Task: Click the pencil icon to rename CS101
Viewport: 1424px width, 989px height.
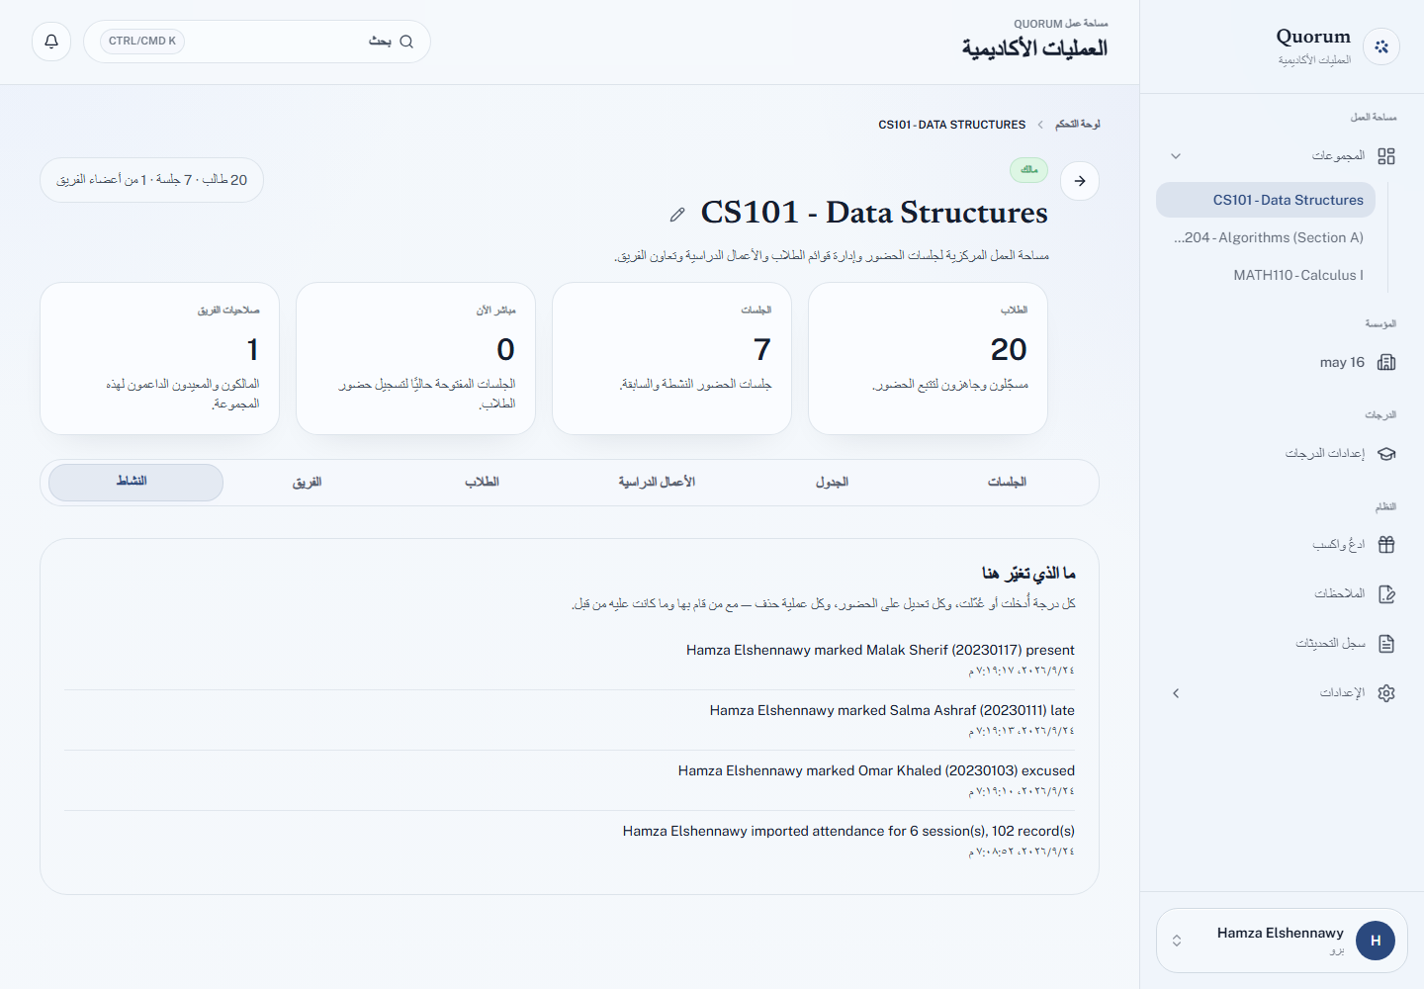Action: 677,215
